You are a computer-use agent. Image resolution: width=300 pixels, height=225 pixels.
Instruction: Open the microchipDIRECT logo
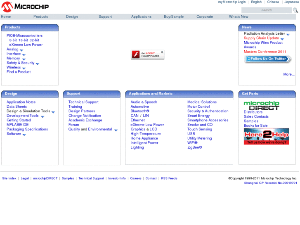(x=261, y=105)
